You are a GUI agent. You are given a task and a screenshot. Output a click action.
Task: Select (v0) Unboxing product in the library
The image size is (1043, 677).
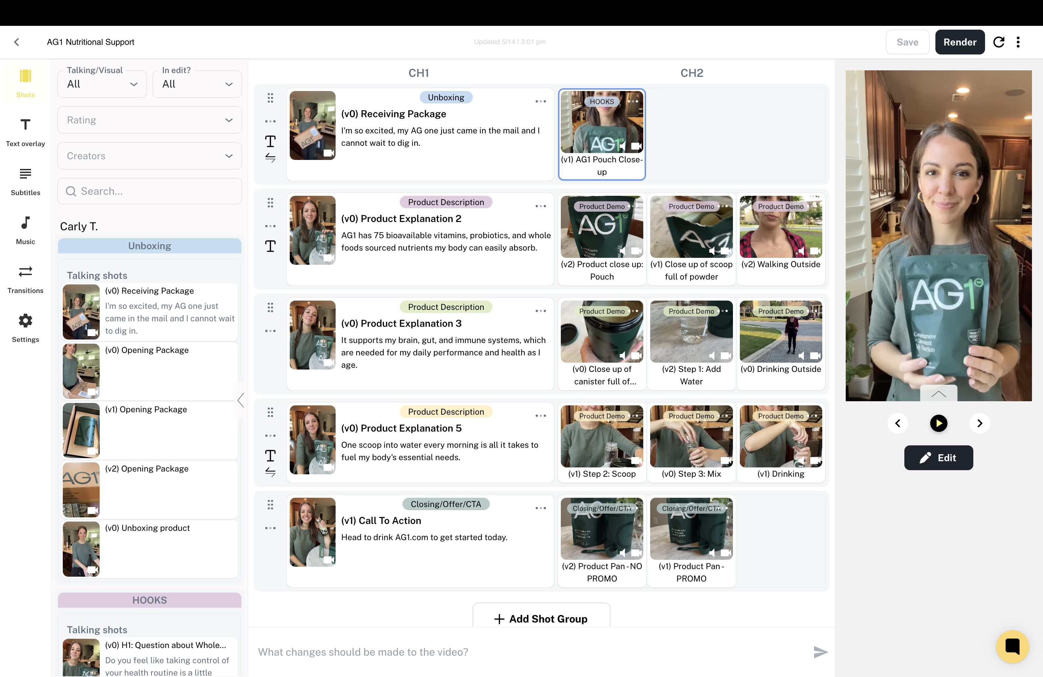[149, 549]
